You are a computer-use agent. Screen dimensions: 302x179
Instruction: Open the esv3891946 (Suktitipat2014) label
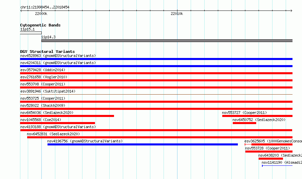point(48,91)
